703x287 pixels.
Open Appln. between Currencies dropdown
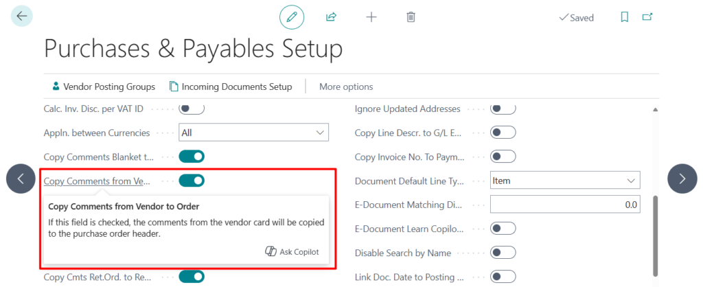point(253,133)
